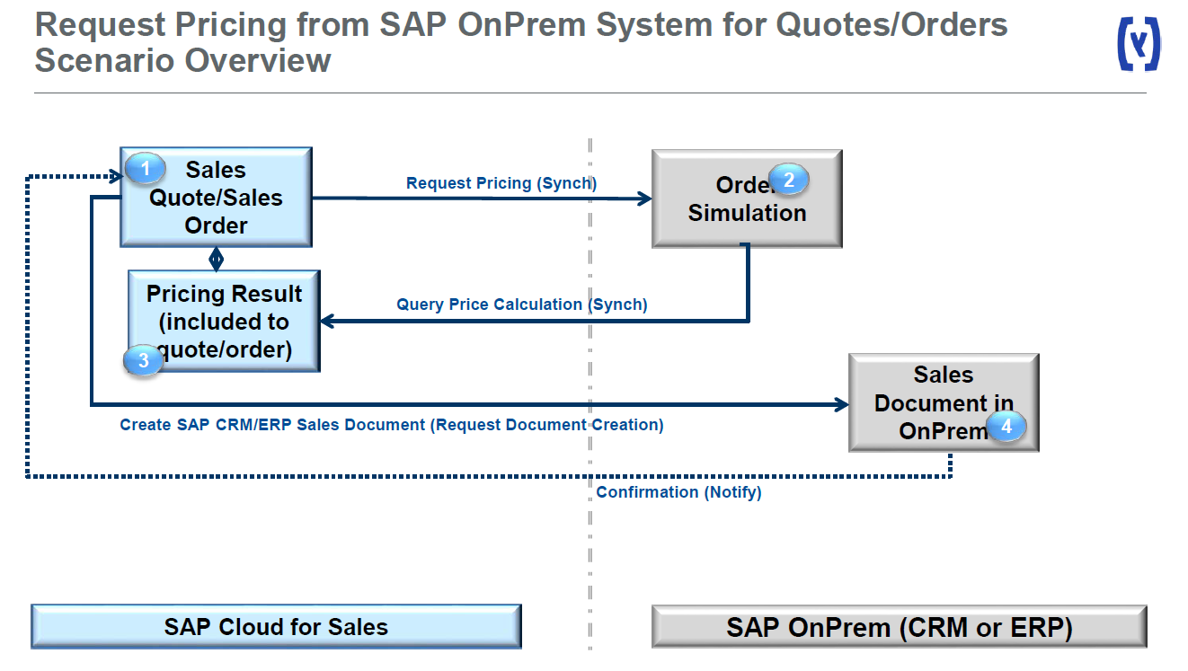Viewport: 1188px width, 671px height.
Task: Click the 'Query Price Calculation (Synch)' label
Action: [x=522, y=305]
